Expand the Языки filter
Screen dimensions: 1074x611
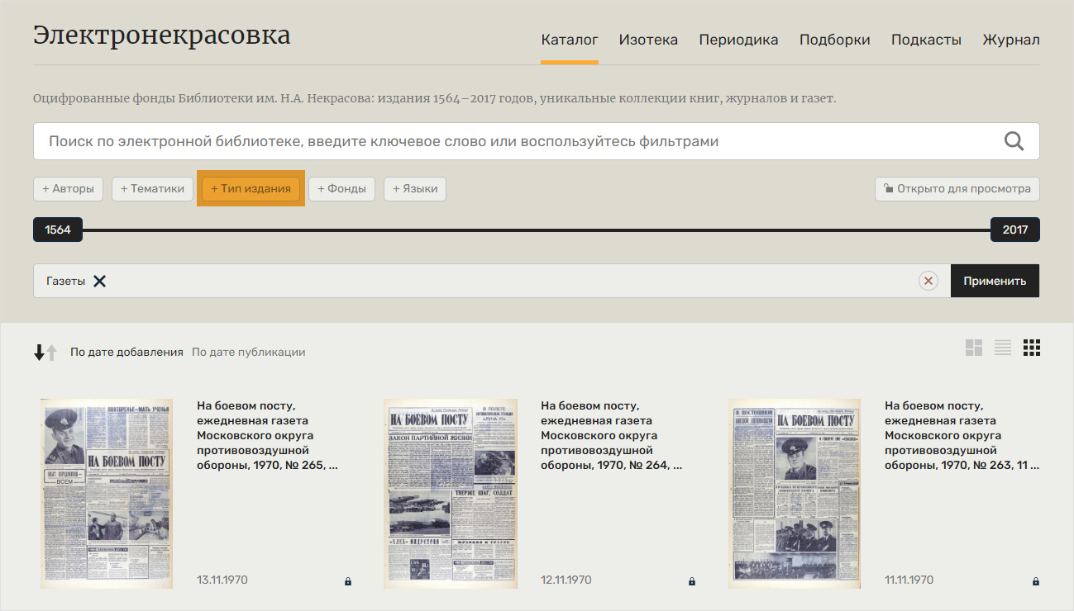(x=415, y=189)
